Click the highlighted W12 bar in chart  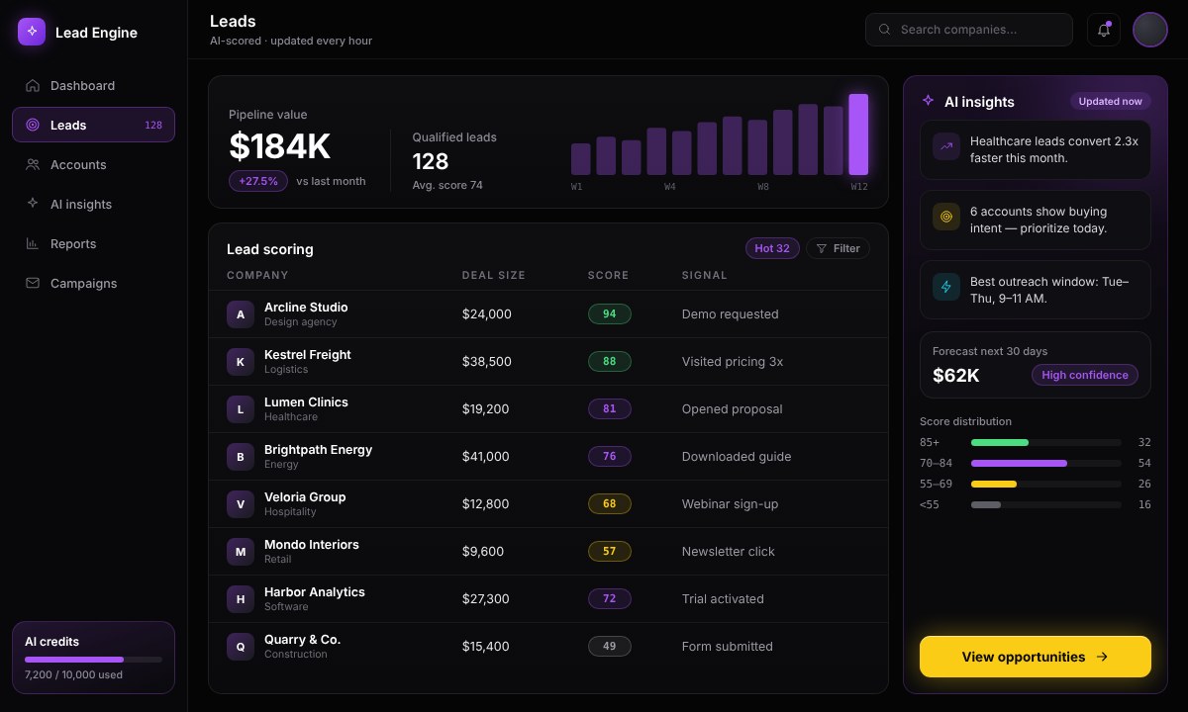tap(858, 134)
